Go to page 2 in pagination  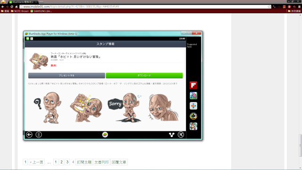tap(61, 162)
